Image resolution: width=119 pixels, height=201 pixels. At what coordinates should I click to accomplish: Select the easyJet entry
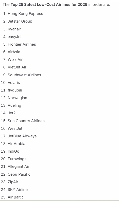click(15, 37)
